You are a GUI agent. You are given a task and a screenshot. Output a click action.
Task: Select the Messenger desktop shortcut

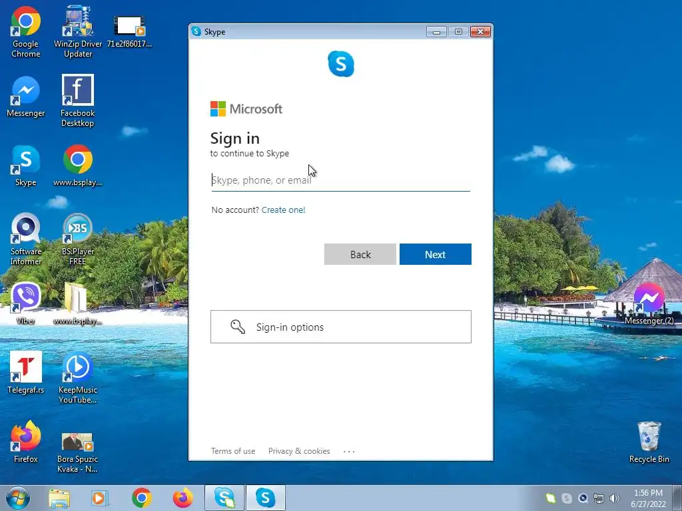pos(26,96)
